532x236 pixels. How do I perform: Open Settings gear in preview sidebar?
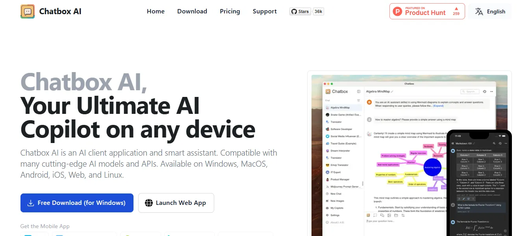pos(327,215)
